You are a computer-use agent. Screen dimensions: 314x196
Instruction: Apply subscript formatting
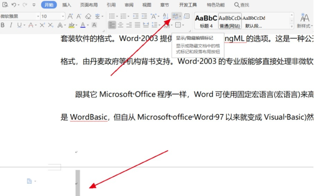pyautogui.click(x=50, y=25)
